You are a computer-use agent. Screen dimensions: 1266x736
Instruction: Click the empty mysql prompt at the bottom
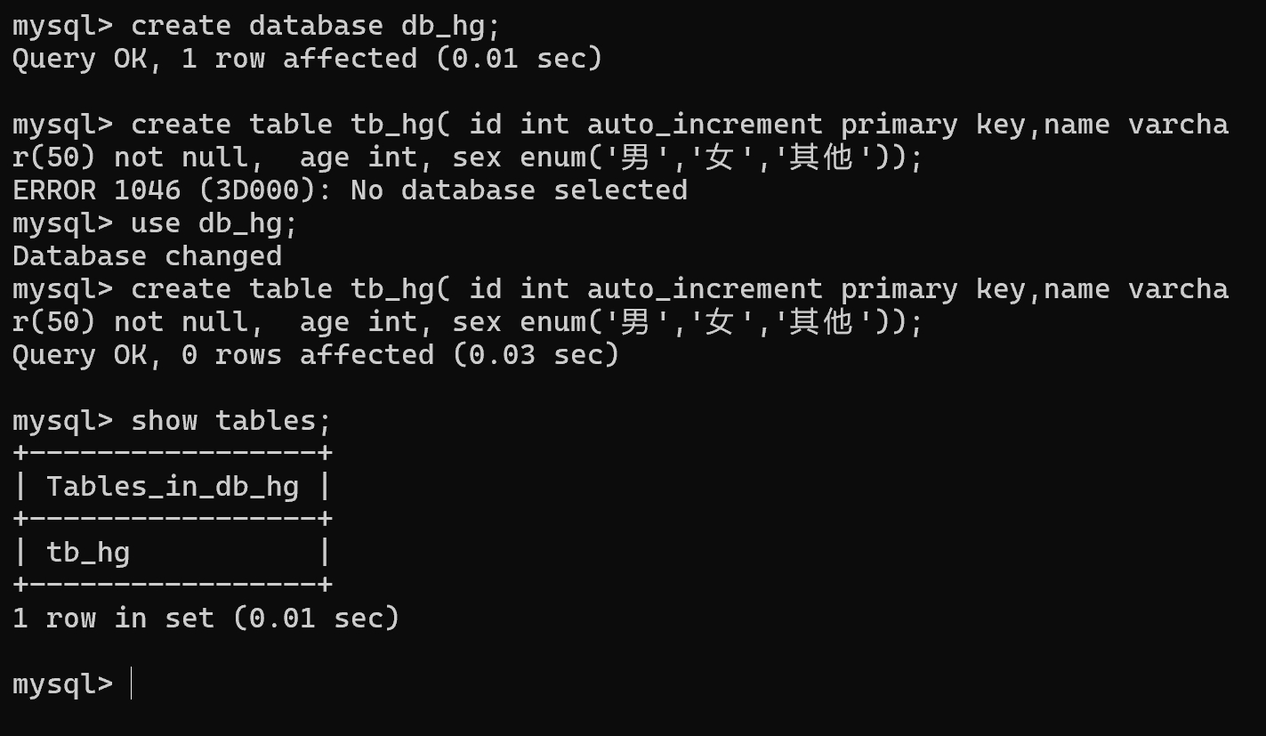pos(62,683)
